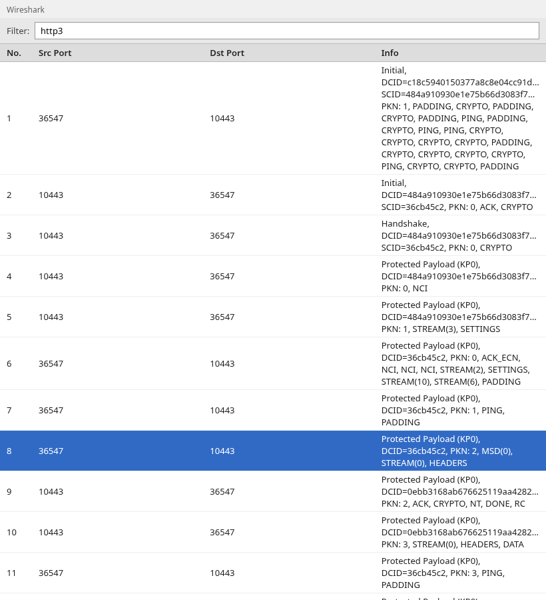Select packet row number 11
This screenshot has width=546, height=600.
pos(273,573)
